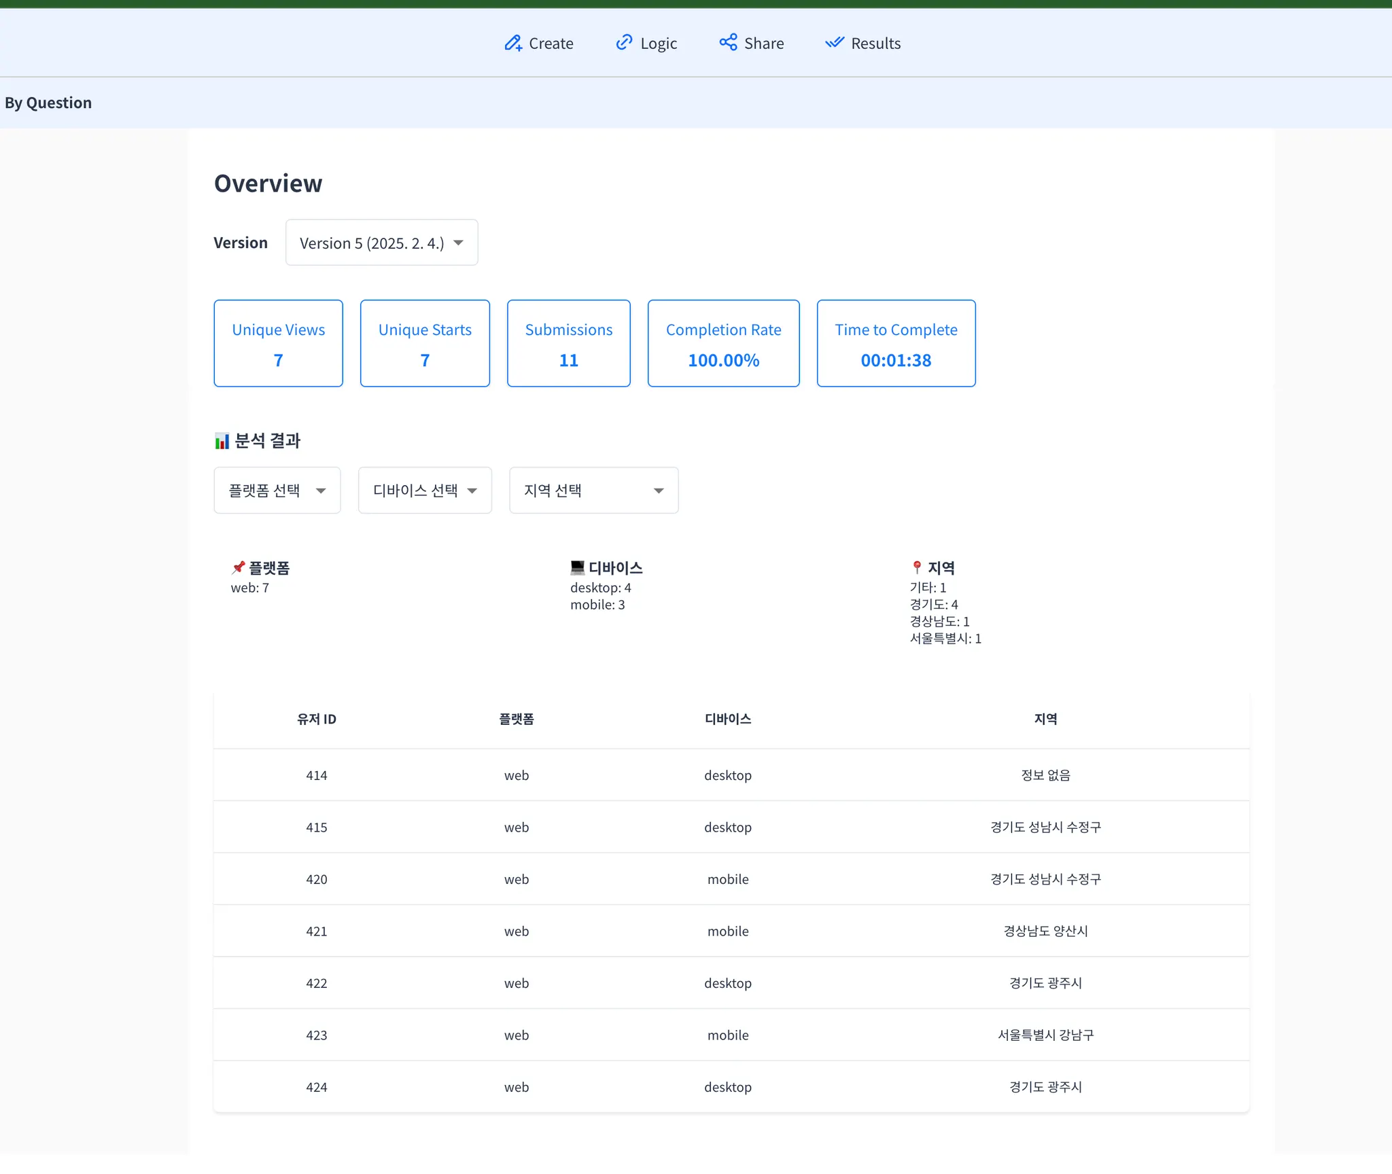Expand the 플랫폼 선택 dropdown
The height and width of the screenshot is (1174, 1392).
point(277,491)
